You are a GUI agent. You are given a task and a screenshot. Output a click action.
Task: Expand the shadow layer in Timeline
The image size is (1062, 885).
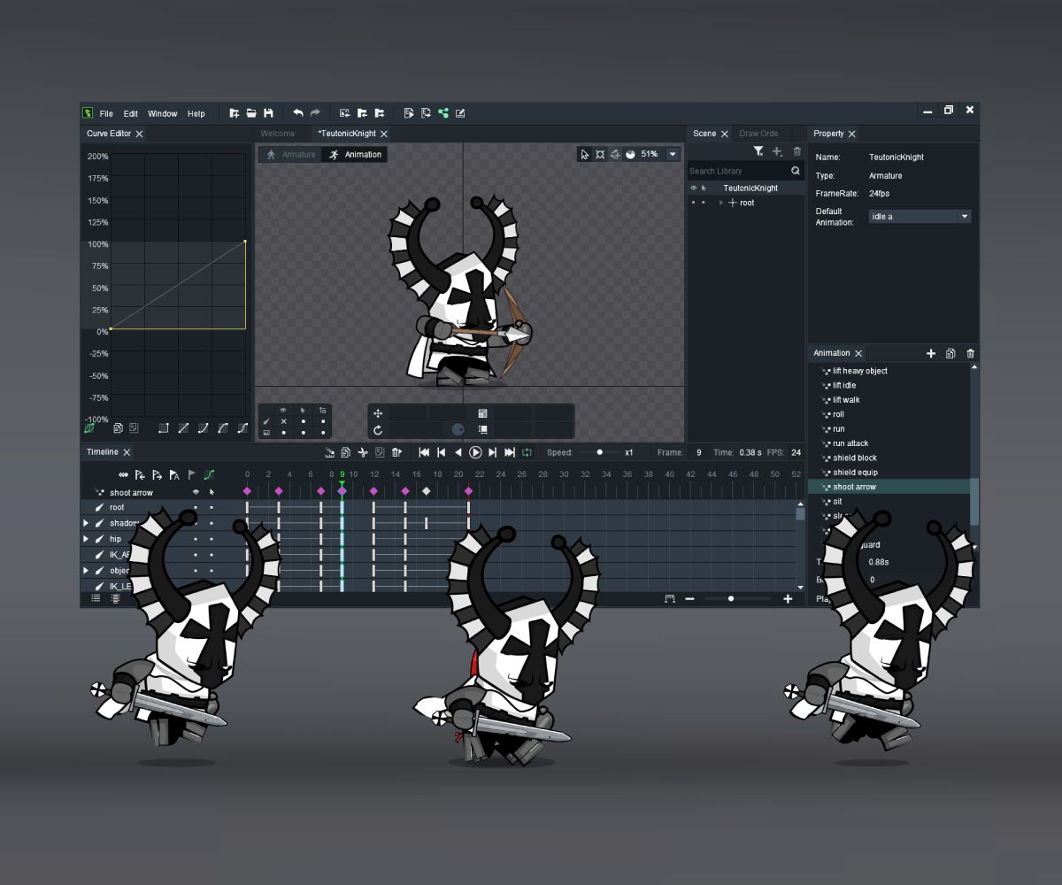coord(86,524)
